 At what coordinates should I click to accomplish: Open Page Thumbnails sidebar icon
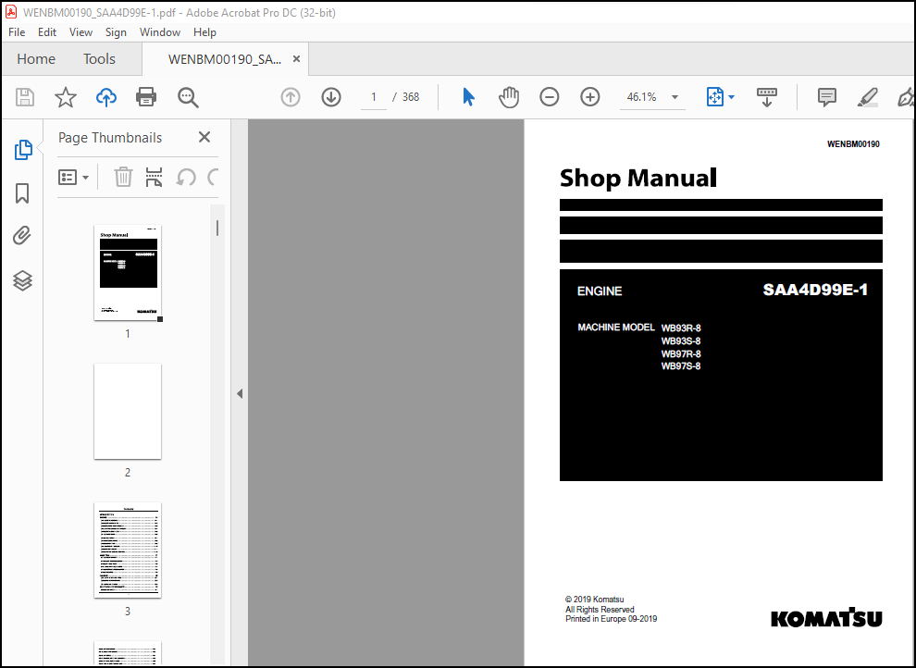tap(23, 150)
